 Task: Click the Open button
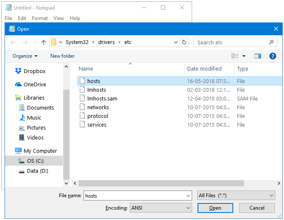pyautogui.click(x=215, y=208)
